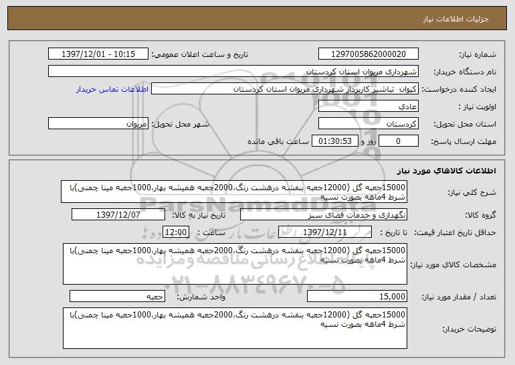515x365 pixels.
Task: Click the label گروه کالا
Action: point(480,215)
